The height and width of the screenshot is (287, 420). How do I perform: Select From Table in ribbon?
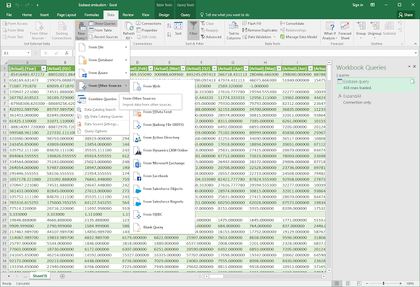100,30
